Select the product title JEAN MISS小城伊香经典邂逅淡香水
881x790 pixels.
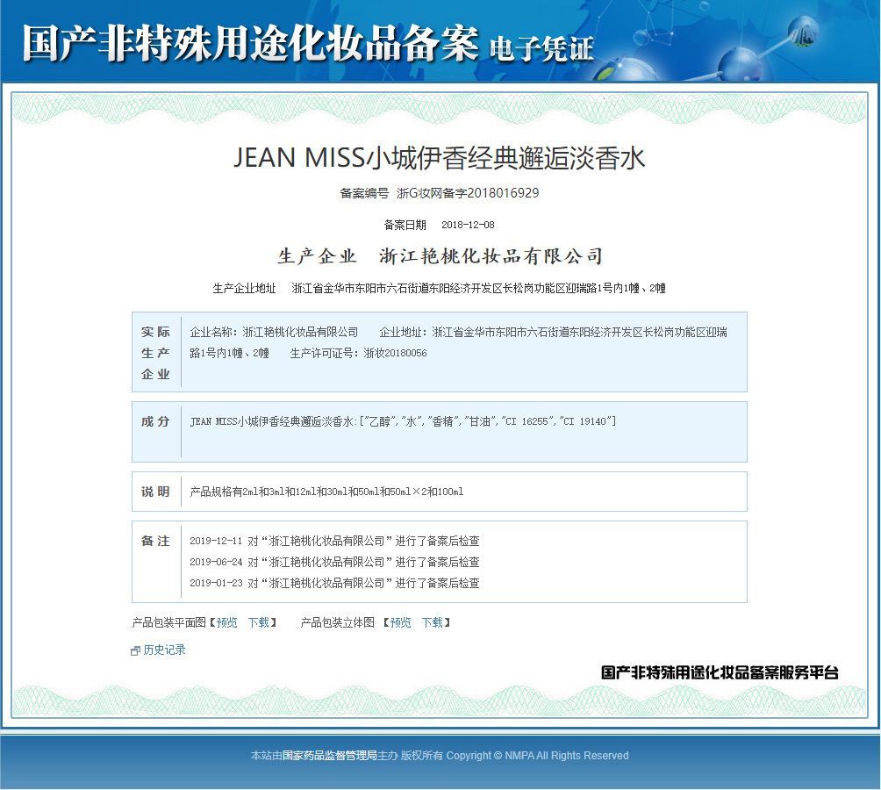(440, 158)
